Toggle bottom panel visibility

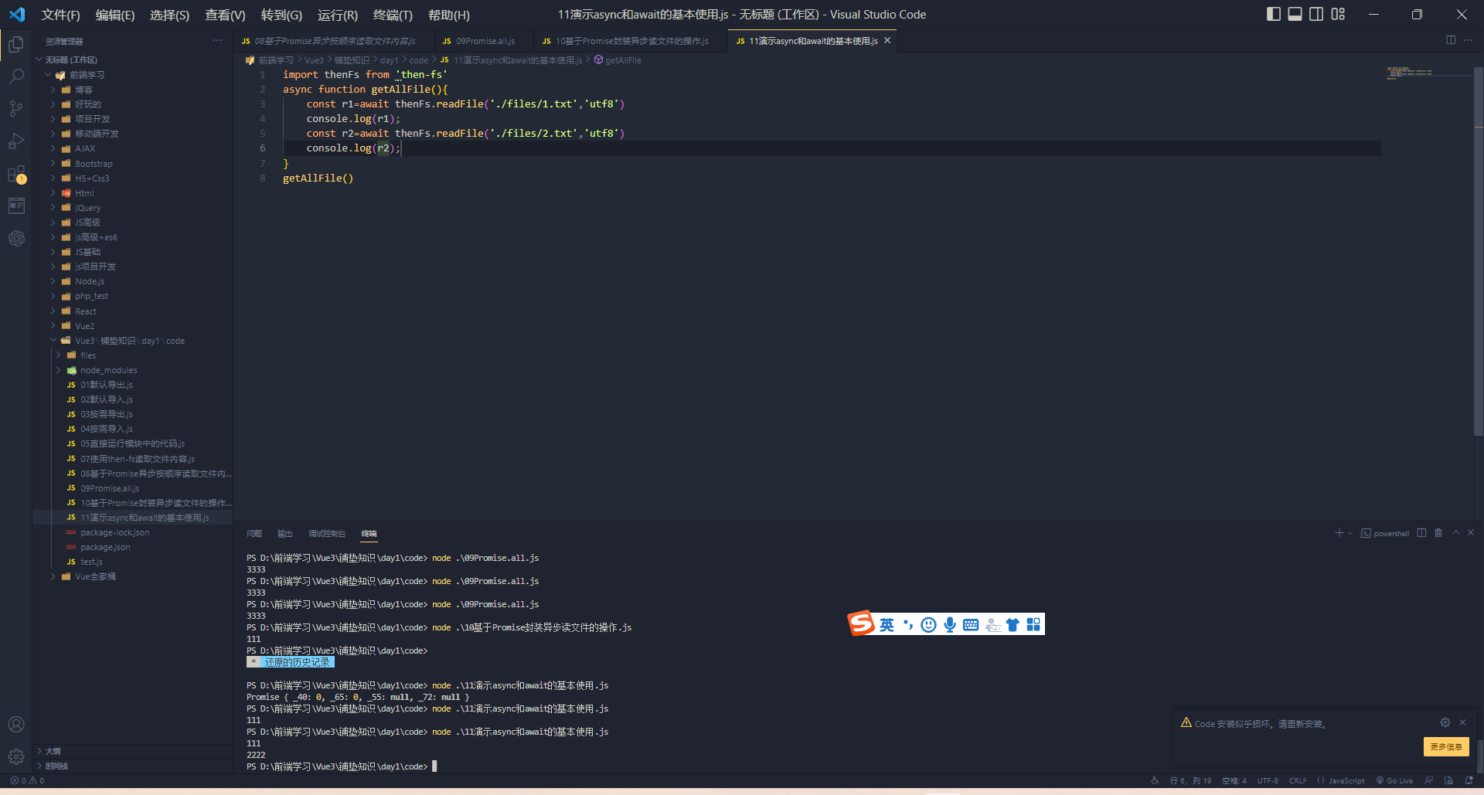point(1295,14)
